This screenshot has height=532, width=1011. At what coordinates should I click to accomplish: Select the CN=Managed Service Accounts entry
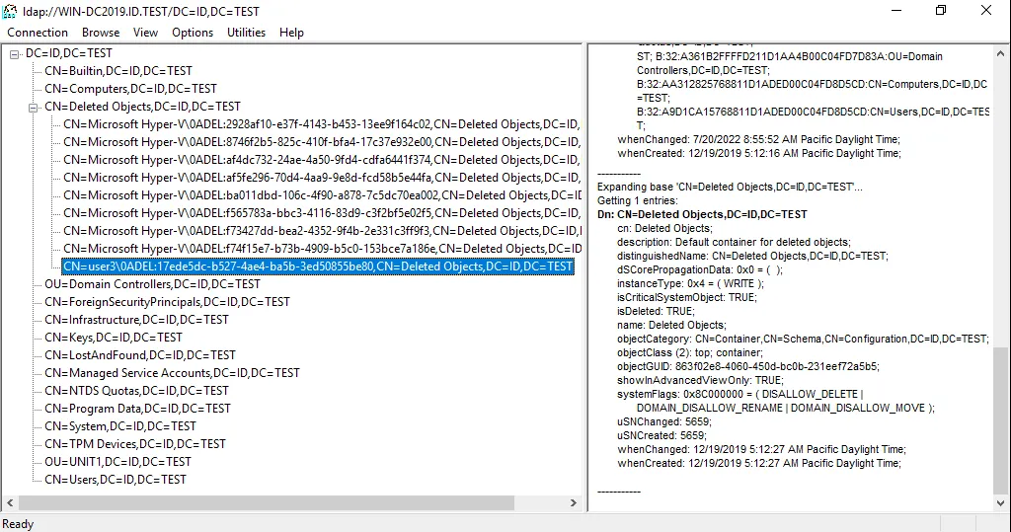pyautogui.click(x=172, y=373)
